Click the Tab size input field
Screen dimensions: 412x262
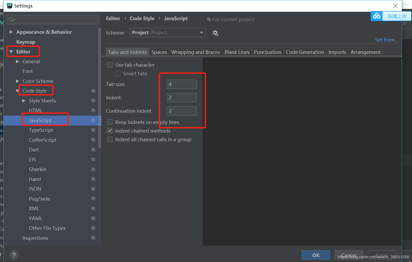click(x=182, y=84)
